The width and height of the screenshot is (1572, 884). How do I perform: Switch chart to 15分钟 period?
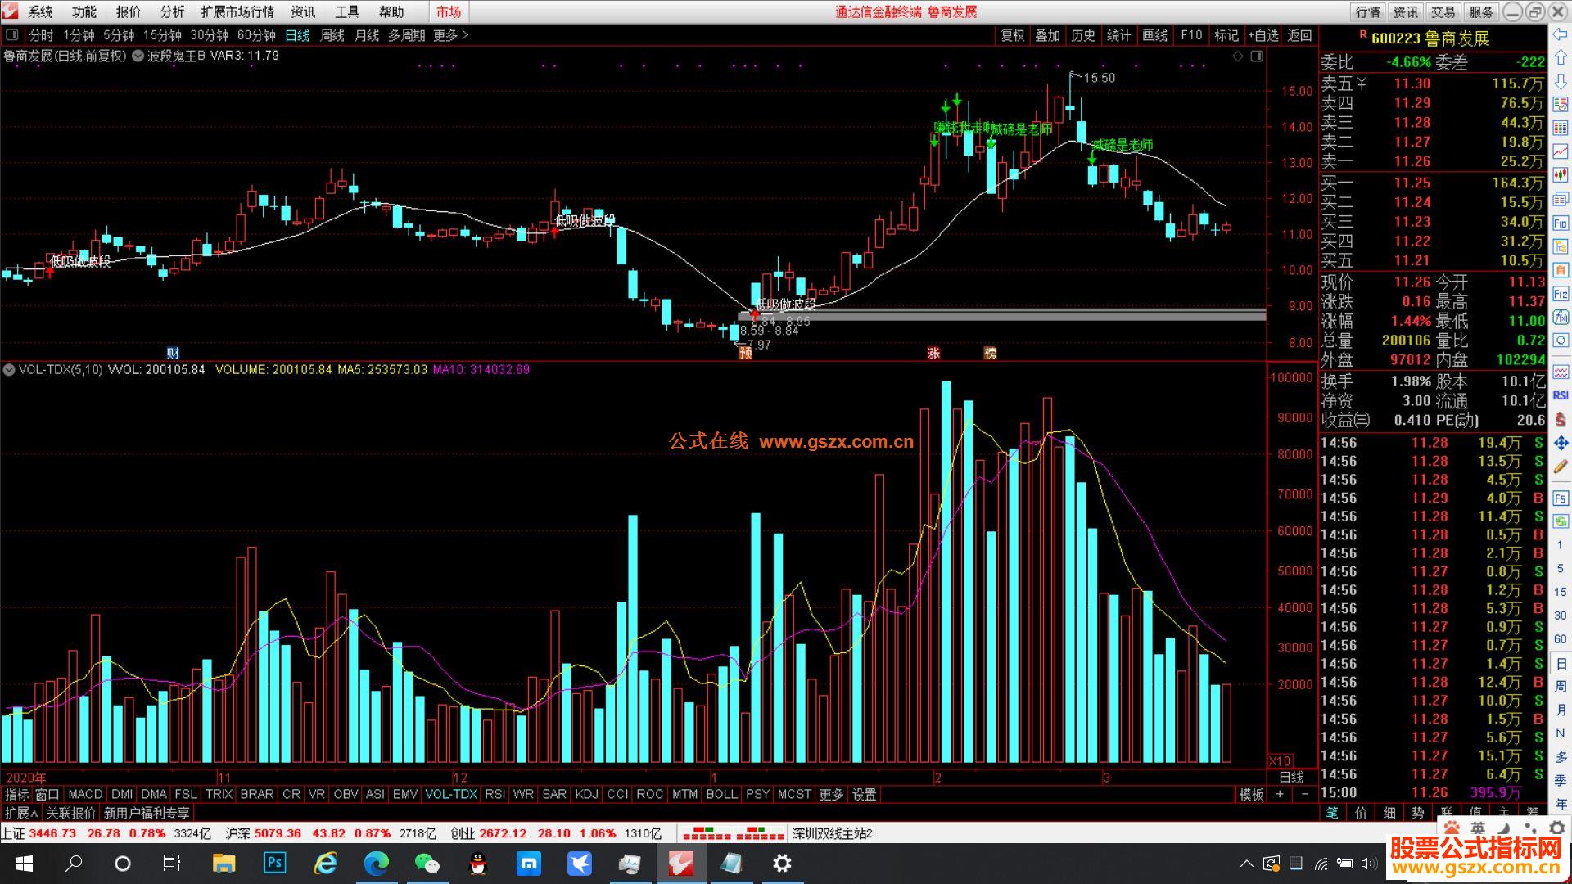tap(162, 35)
